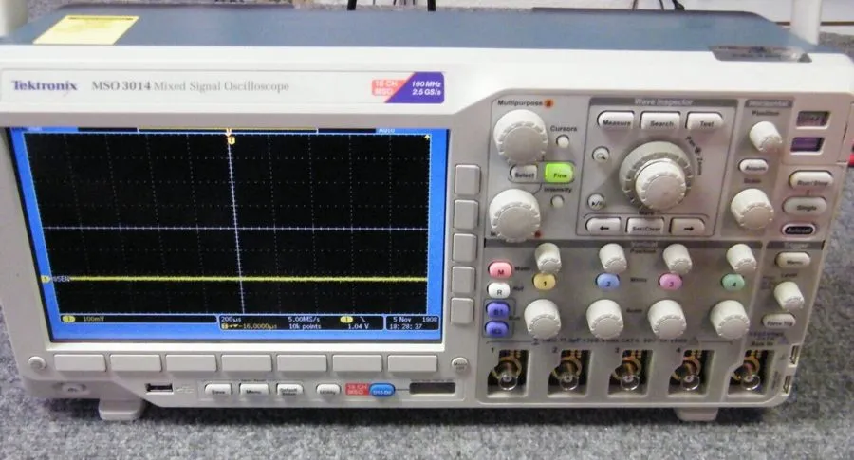Image resolution: width=854 pixels, height=460 pixels.
Task: Click the magnifier zoom button
Action: 601,156
